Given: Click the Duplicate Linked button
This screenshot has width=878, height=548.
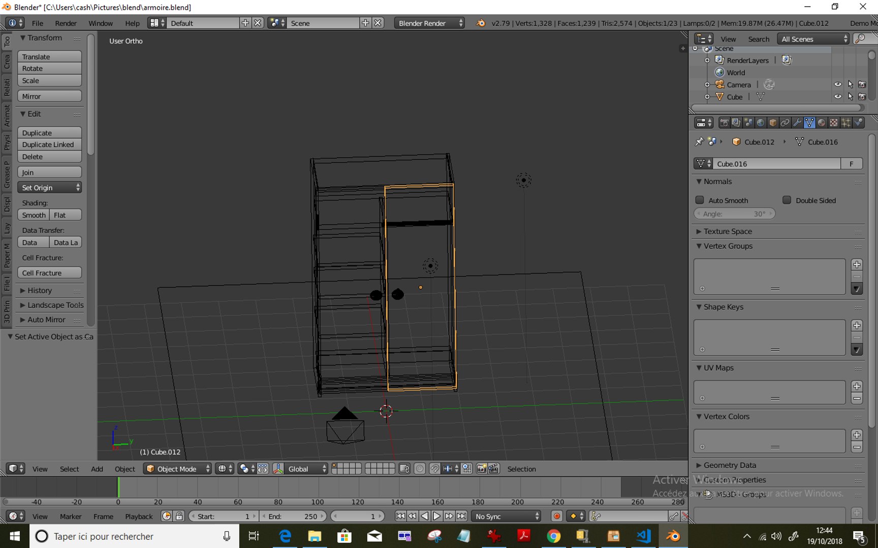Looking at the screenshot, I should coord(49,145).
